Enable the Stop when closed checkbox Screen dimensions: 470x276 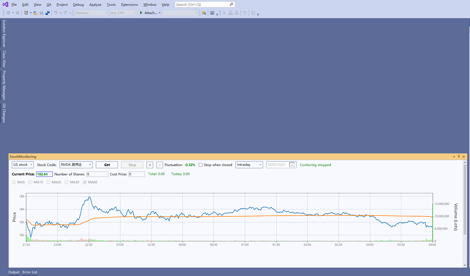click(201, 165)
